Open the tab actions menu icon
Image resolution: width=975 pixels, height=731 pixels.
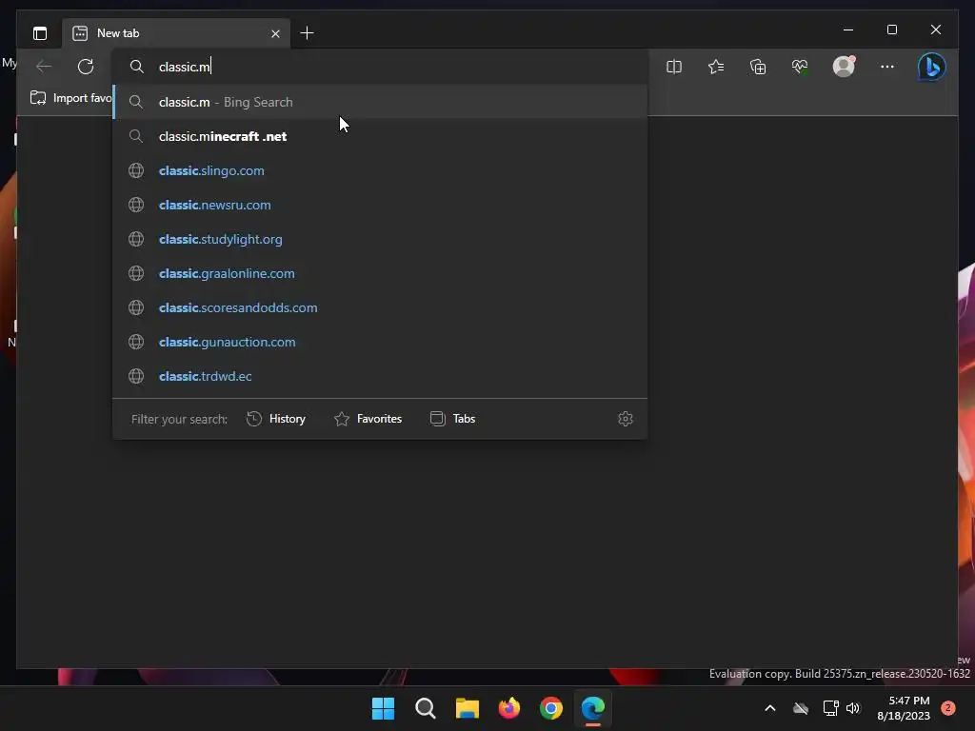pos(40,33)
